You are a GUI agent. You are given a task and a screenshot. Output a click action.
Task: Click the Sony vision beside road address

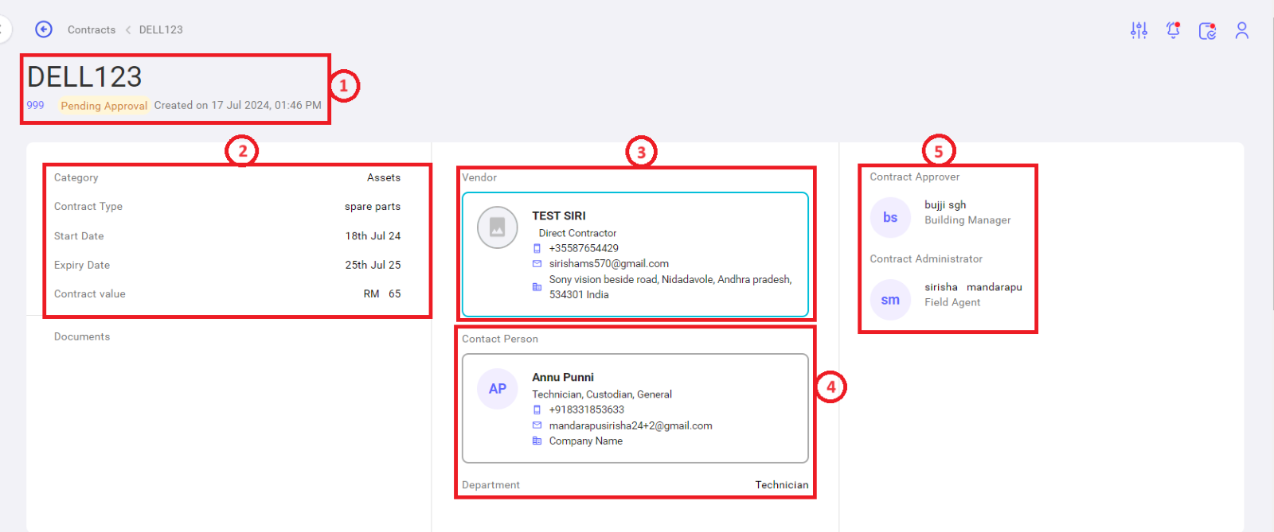pos(670,287)
